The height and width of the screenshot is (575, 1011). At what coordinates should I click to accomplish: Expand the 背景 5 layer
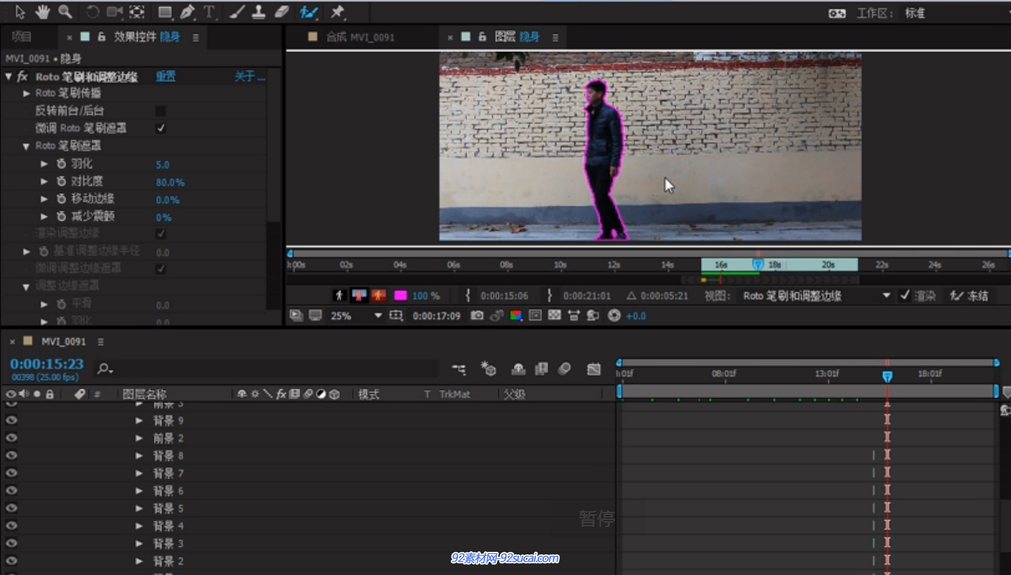coord(139,508)
